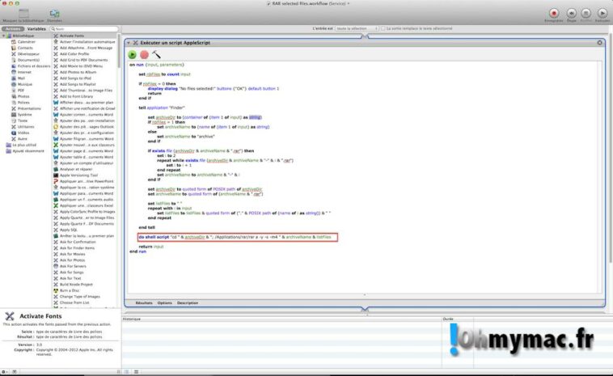
Task: Click the Masquer la bibliothèque toolbar icon
Action: tap(22, 13)
